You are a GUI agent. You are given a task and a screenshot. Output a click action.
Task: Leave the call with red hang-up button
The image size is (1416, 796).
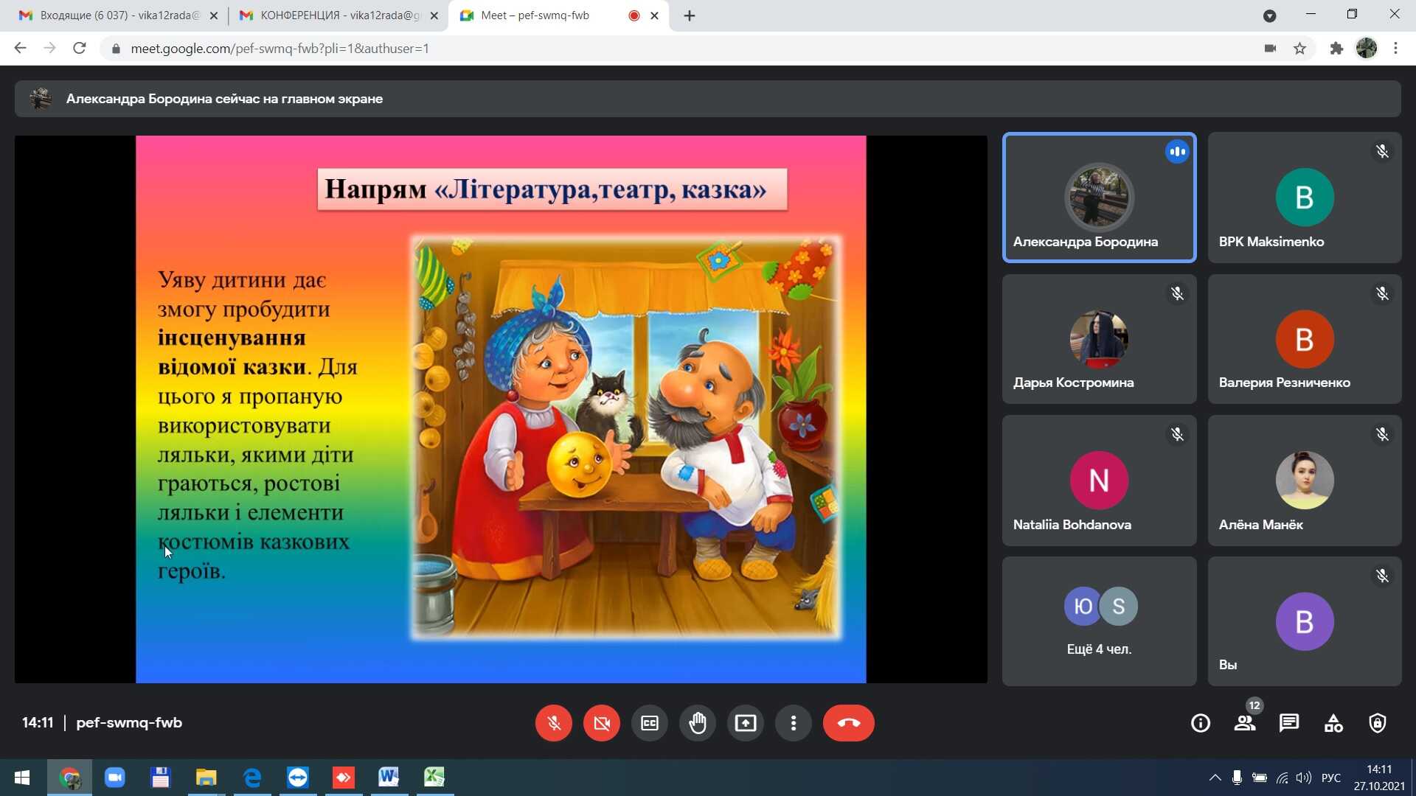tap(848, 723)
